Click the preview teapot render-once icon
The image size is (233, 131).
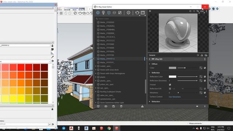click(194, 11)
